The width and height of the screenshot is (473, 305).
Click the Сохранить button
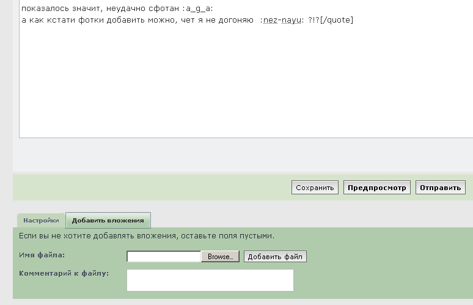click(315, 188)
